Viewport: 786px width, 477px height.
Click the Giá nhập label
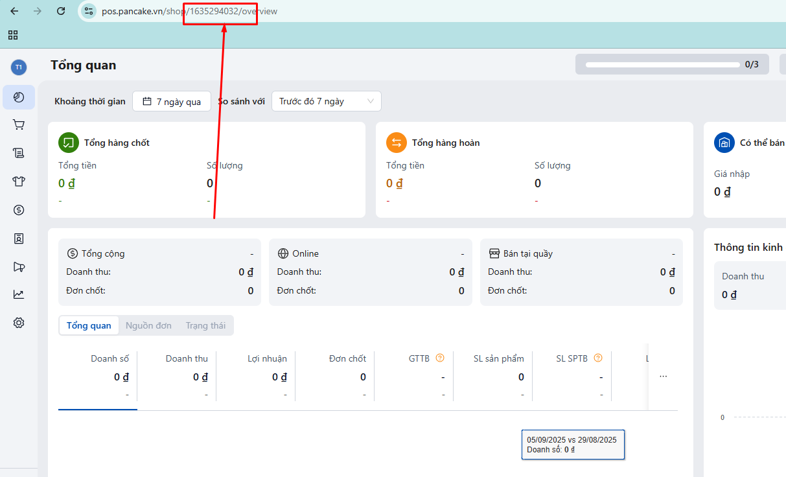pyautogui.click(x=732, y=174)
